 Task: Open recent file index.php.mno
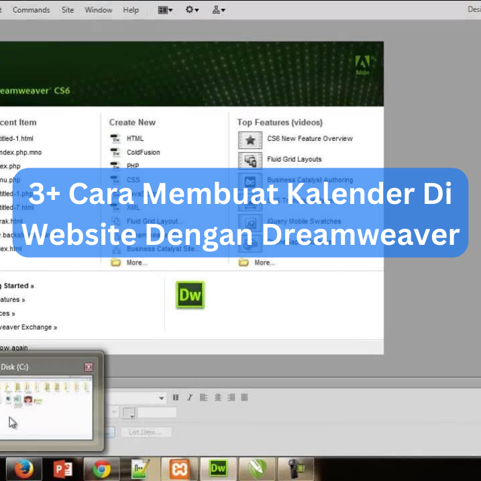tap(21, 152)
